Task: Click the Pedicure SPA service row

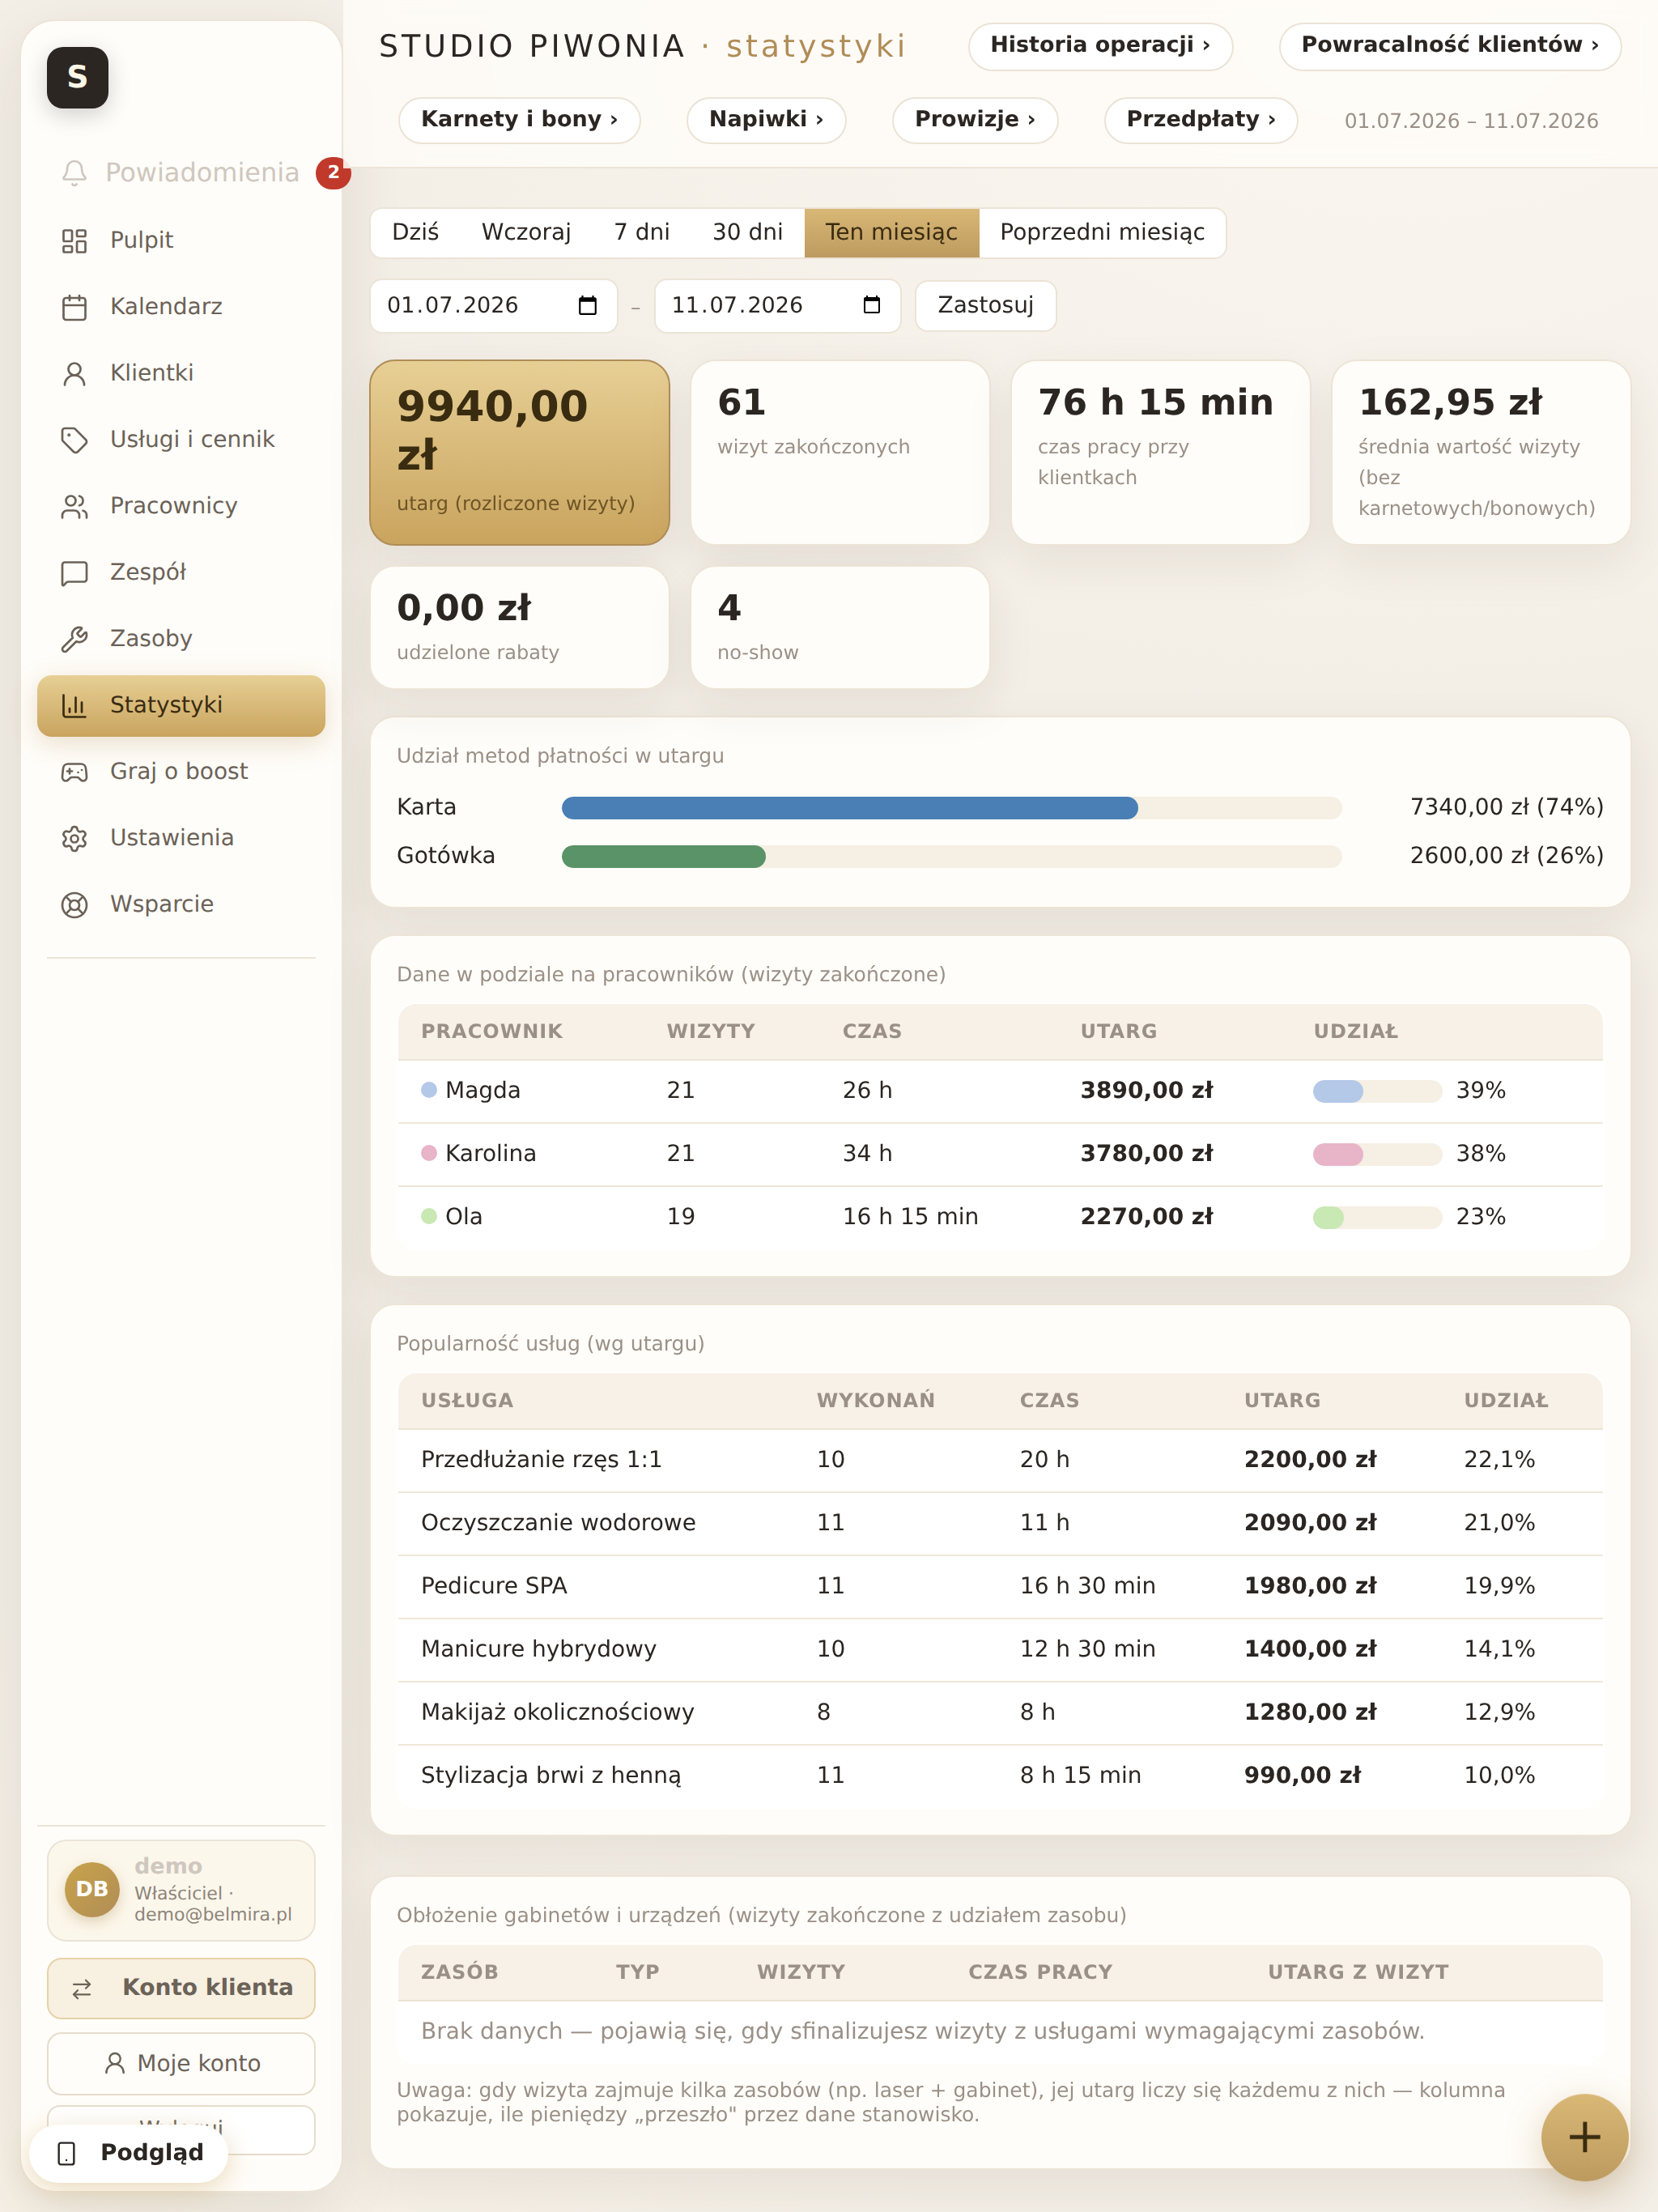Action: point(1000,1586)
